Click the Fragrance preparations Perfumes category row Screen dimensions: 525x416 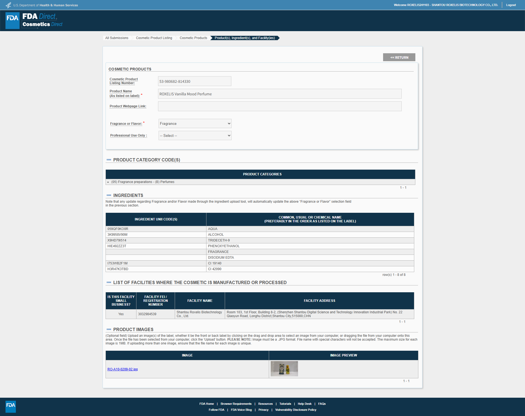tap(260, 182)
